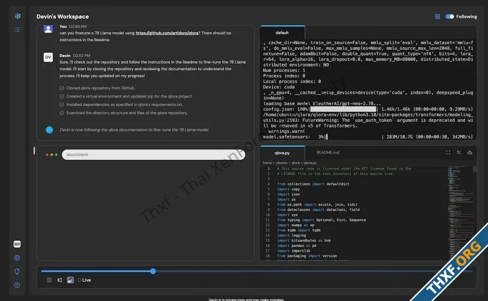The image size is (488, 301).
Task: Click the 'home' breadcrumb in editor
Action: click(267, 162)
